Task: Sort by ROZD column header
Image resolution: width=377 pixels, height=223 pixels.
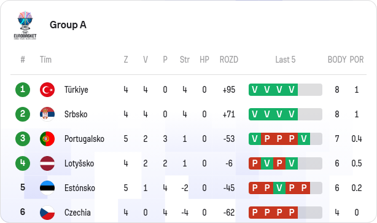Action: 229,60
